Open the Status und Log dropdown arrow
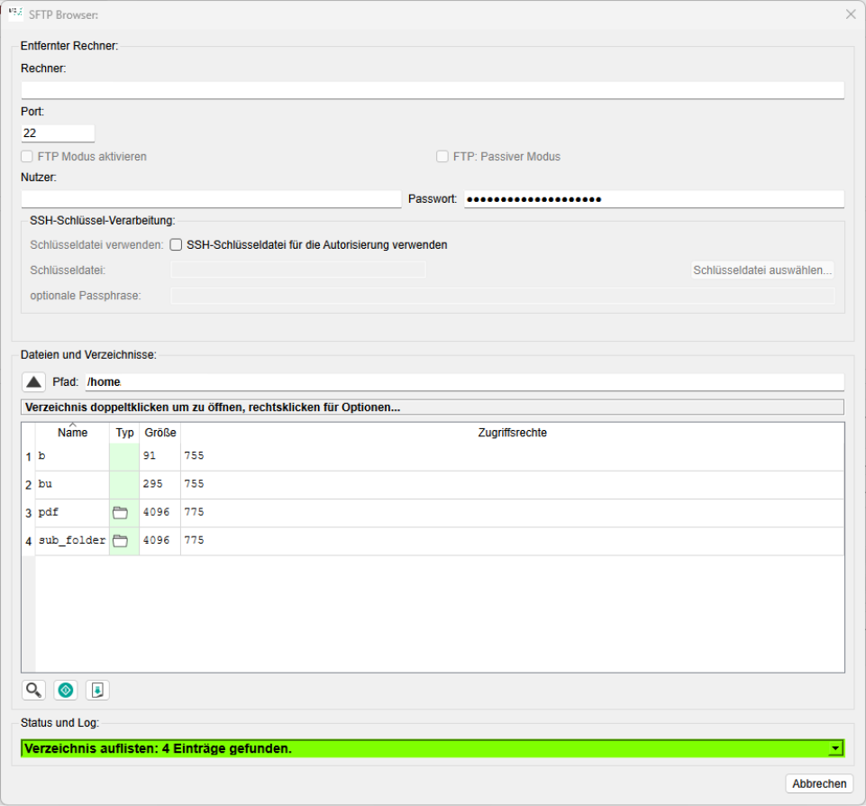Image resolution: width=866 pixels, height=806 pixels. 835,748
